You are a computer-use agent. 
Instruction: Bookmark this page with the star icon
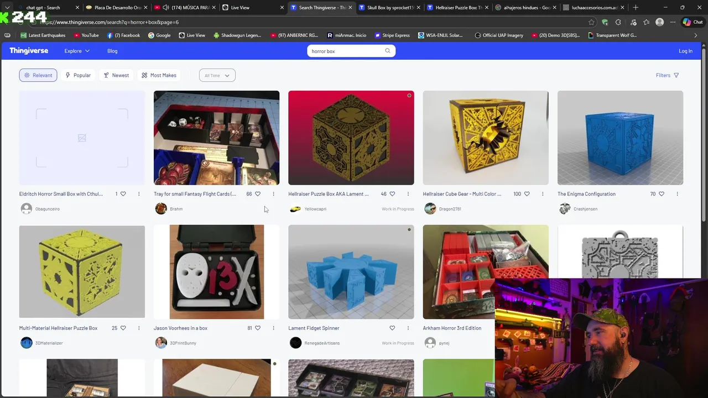591,22
